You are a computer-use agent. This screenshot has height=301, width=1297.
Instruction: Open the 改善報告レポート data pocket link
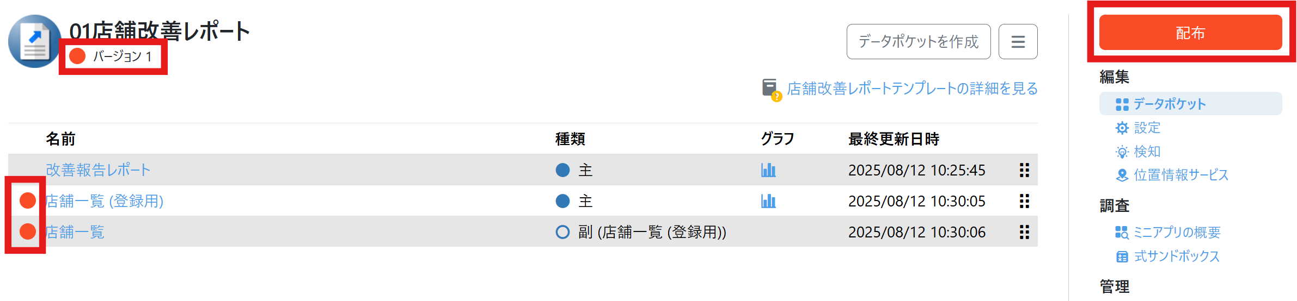(98, 170)
